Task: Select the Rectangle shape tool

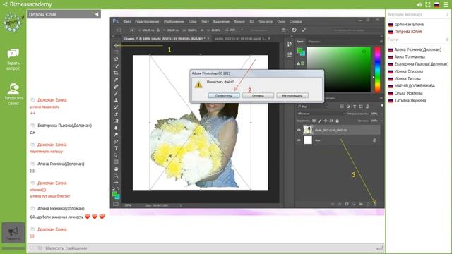Action: tap(116, 162)
